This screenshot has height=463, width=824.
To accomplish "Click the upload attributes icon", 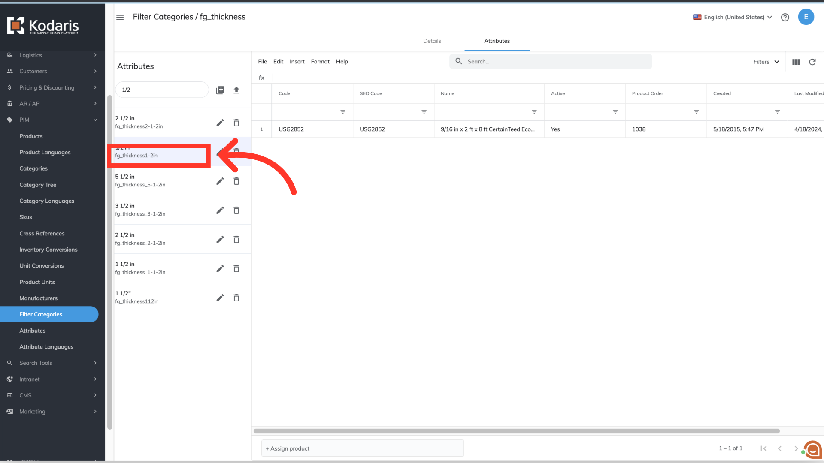I will pyautogui.click(x=236, y=90).
